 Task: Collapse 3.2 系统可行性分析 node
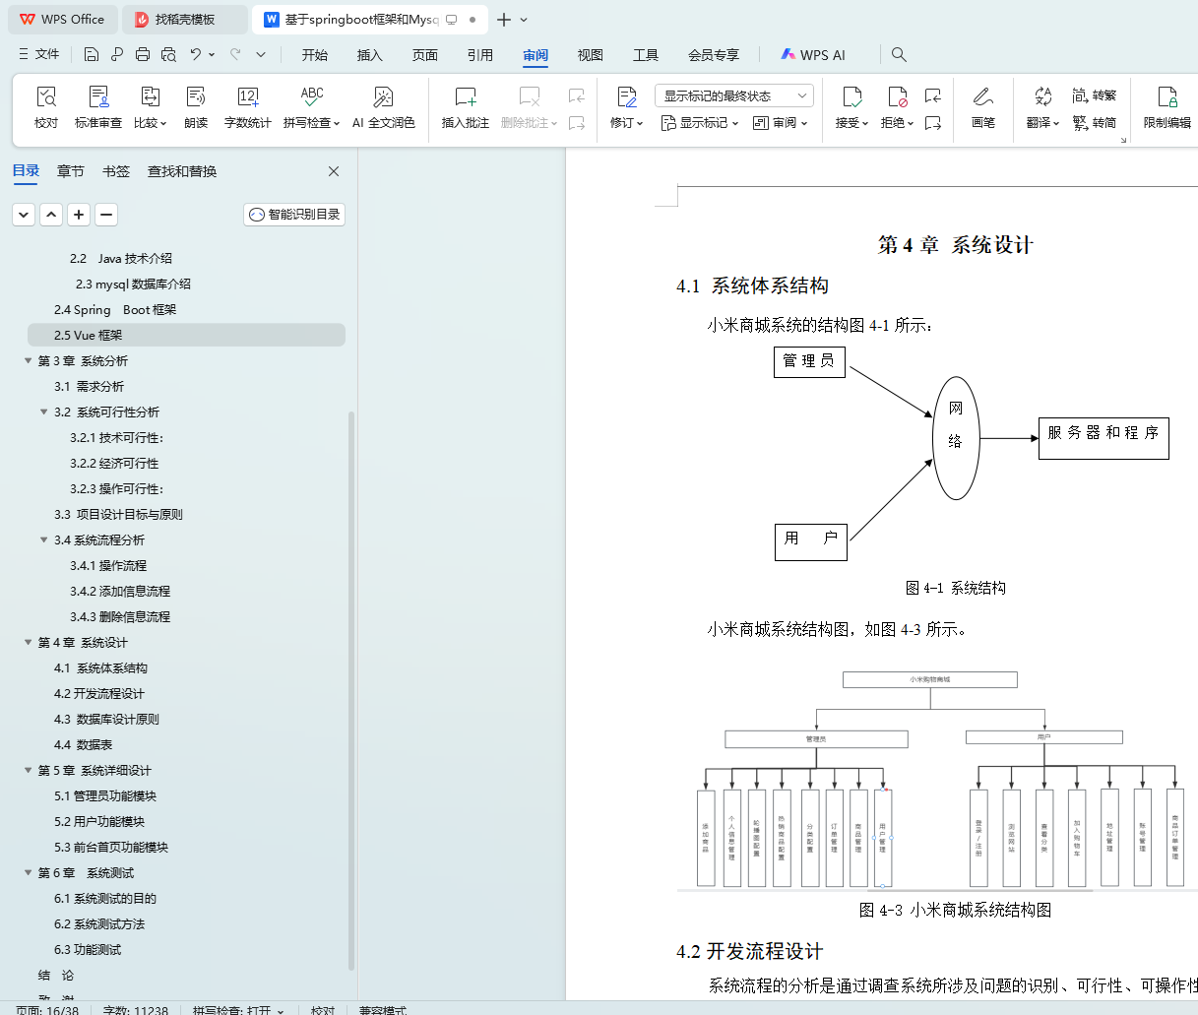point(44,412)
